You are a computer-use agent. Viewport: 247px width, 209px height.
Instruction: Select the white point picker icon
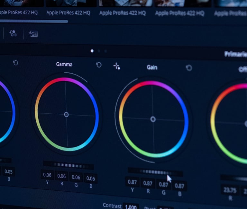click(117, 66)
